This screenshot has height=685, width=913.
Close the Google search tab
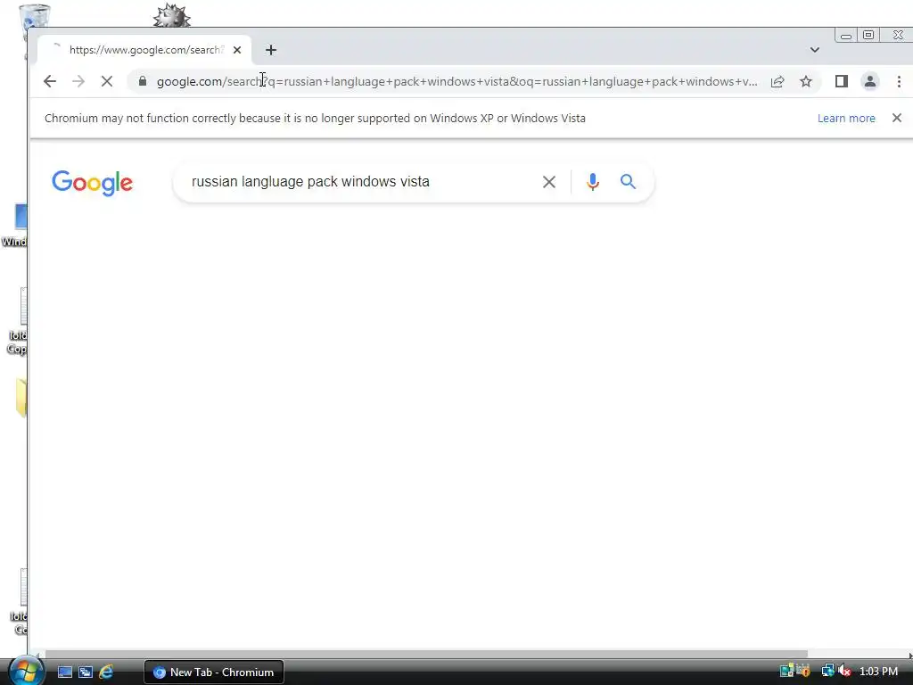point(237,50)
